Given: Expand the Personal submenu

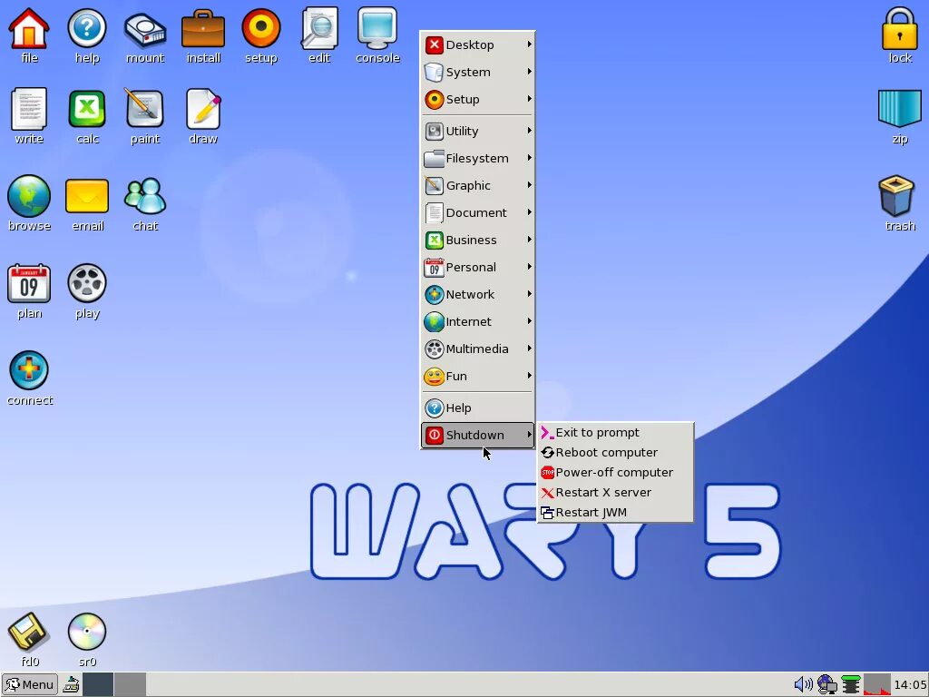Looking at the screenshot, I should point(477,268).
